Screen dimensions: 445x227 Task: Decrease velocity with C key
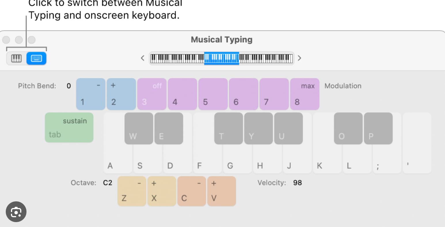pyautogui.click(x=192, y=191)
